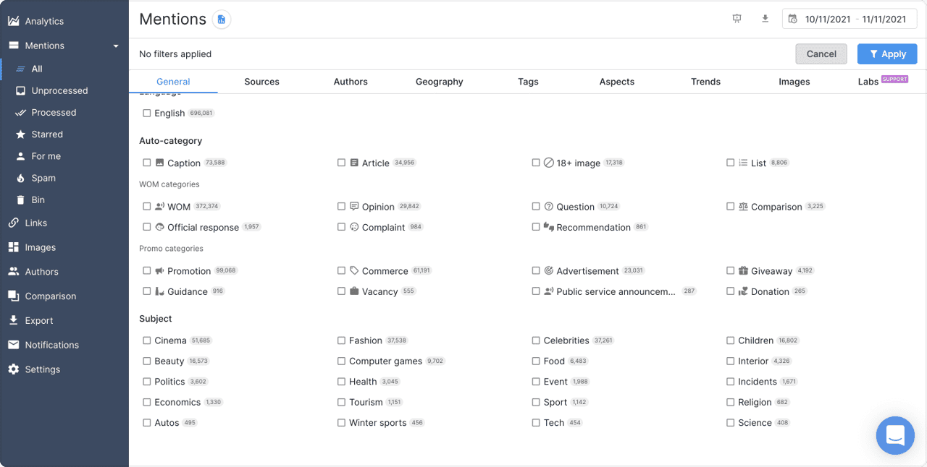Screen dimensions: 927x467
Task: Click the Article document icon
Action: [x=354, y=163]
